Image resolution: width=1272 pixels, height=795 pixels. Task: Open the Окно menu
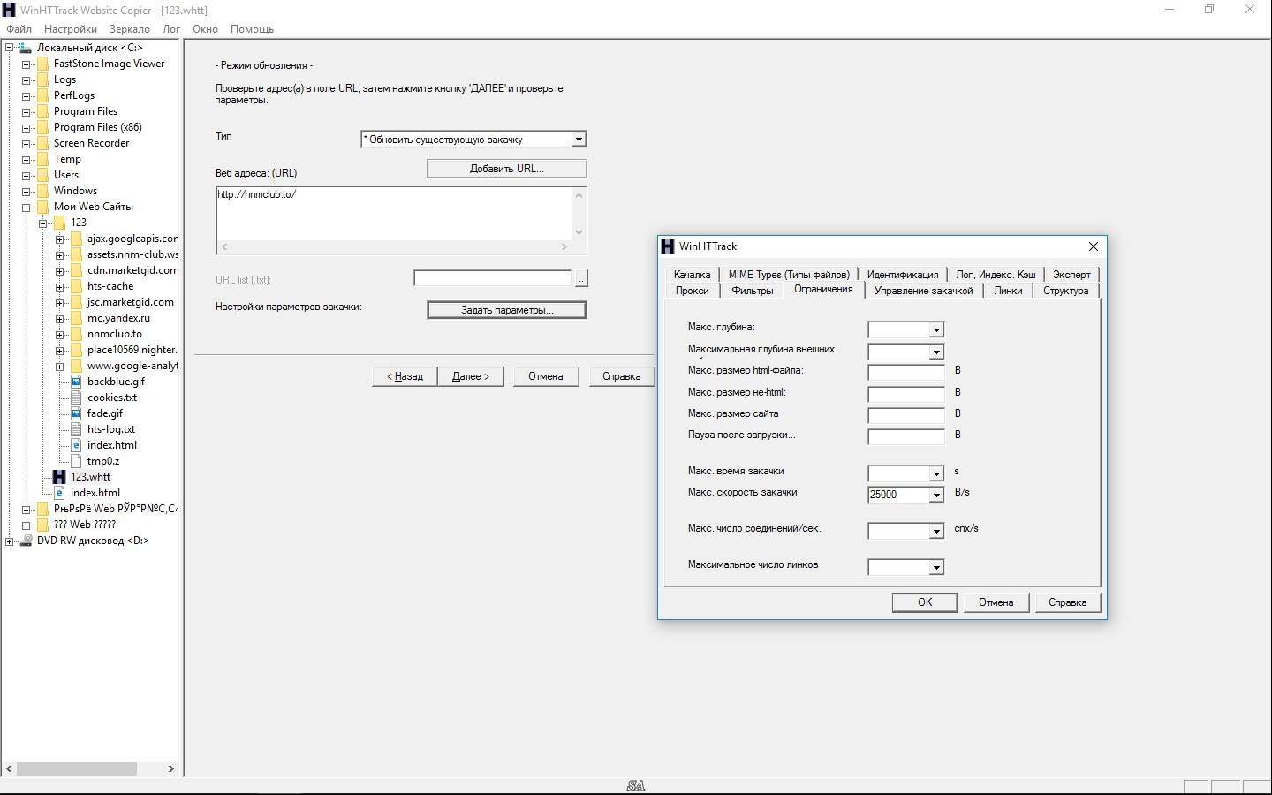pos(205,29)
